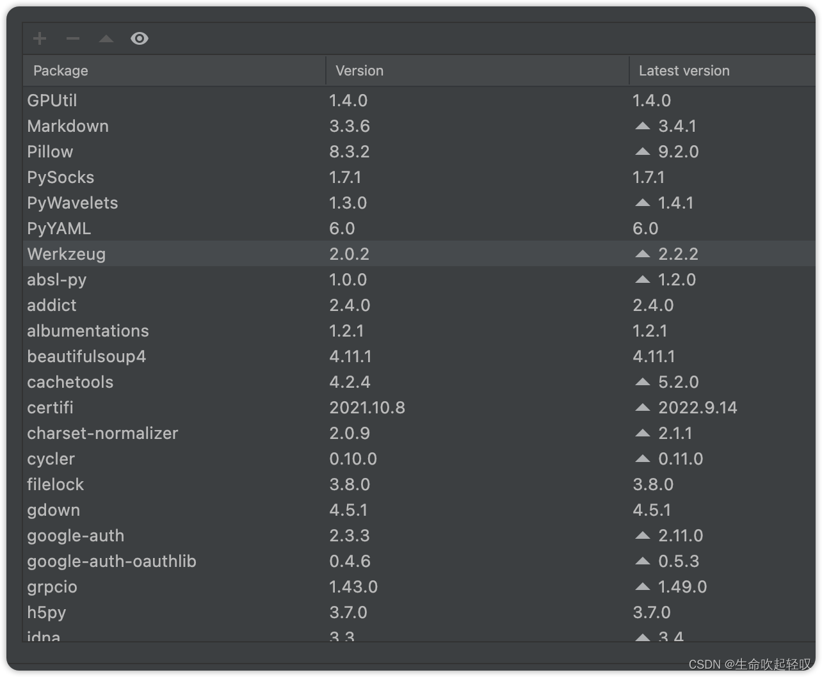Click latest version 6.0 of PyYAML

point(645,228)
